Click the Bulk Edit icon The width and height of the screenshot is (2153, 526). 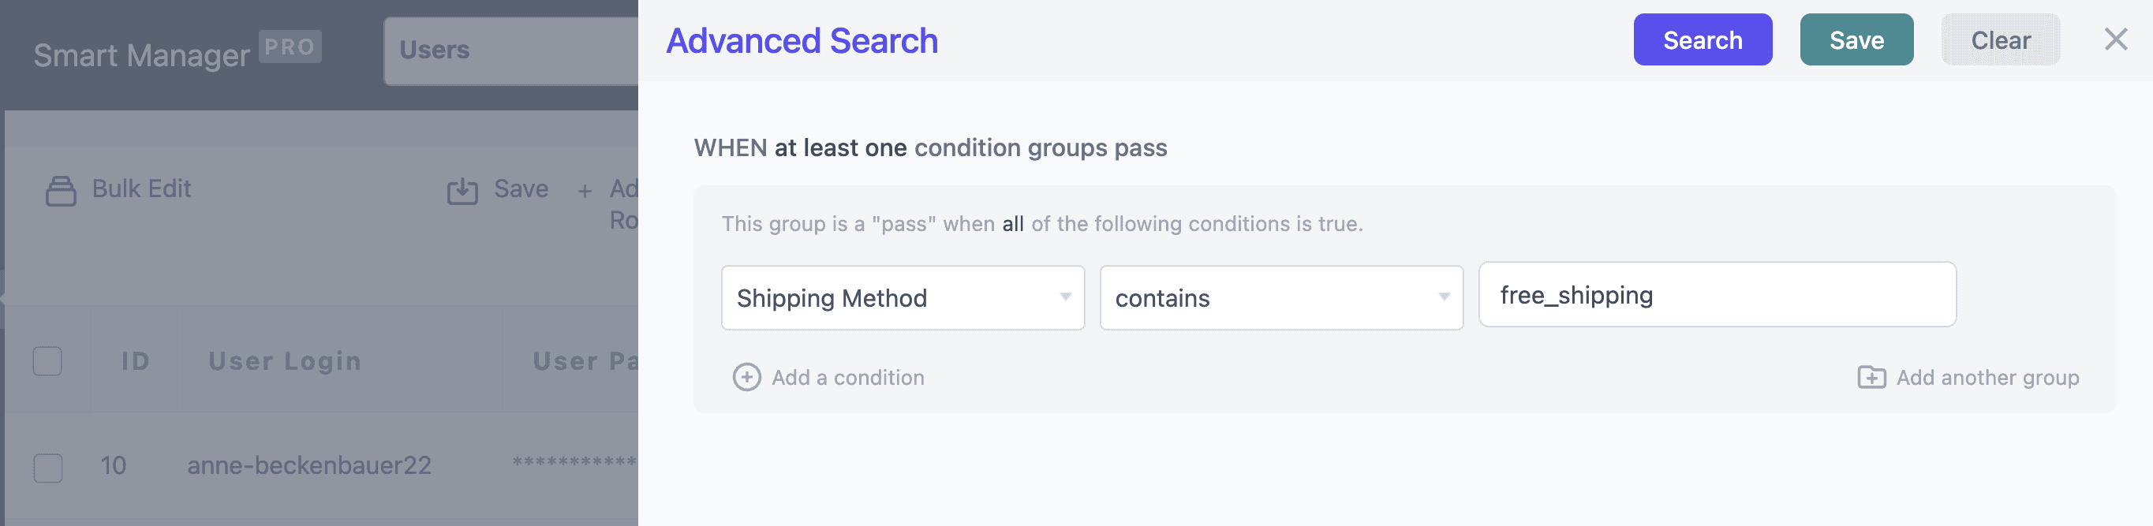tap(60, 190)
